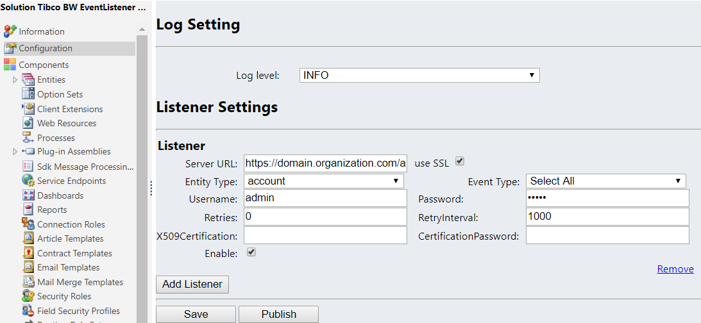This screenshot has height=323, width=701.
Task: Click the Service Endpoints icon
Action: [x=28, y=181]
